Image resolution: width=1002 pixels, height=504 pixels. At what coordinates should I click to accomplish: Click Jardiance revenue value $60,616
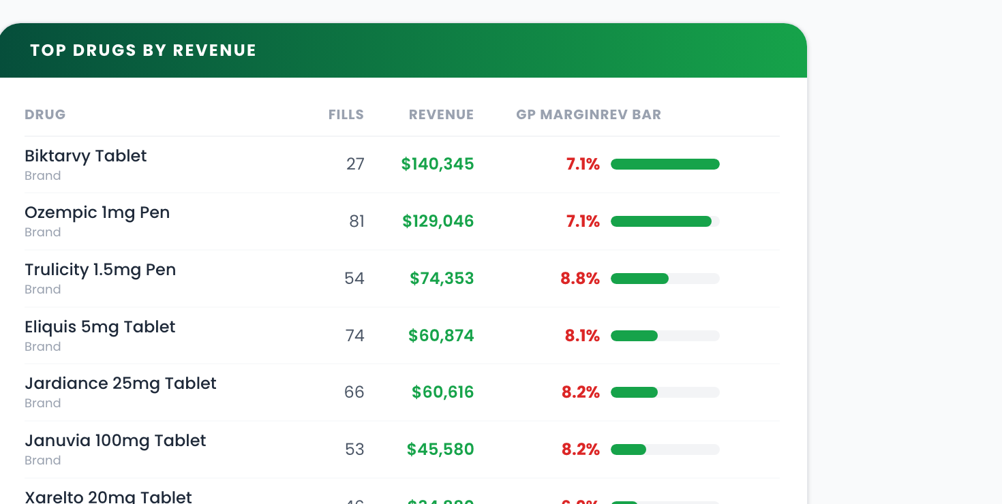point(443,392)
